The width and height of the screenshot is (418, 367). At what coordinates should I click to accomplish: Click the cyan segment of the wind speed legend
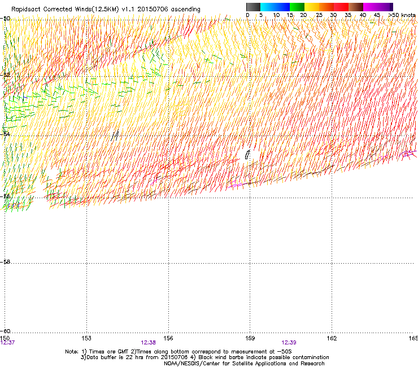coord(268,7)
